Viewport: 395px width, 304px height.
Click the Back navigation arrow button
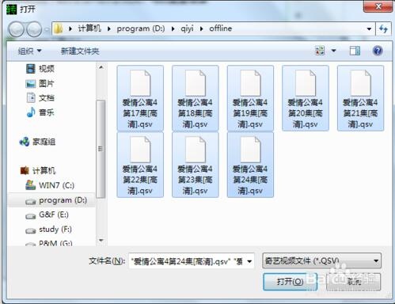click(x=17, y=29)
